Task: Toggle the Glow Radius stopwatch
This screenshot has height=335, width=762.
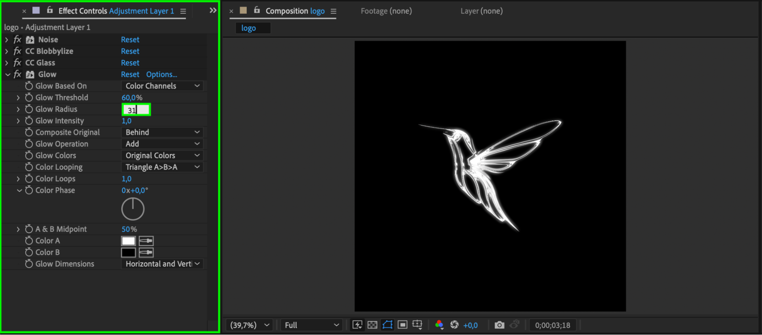Action: (29, 109)
